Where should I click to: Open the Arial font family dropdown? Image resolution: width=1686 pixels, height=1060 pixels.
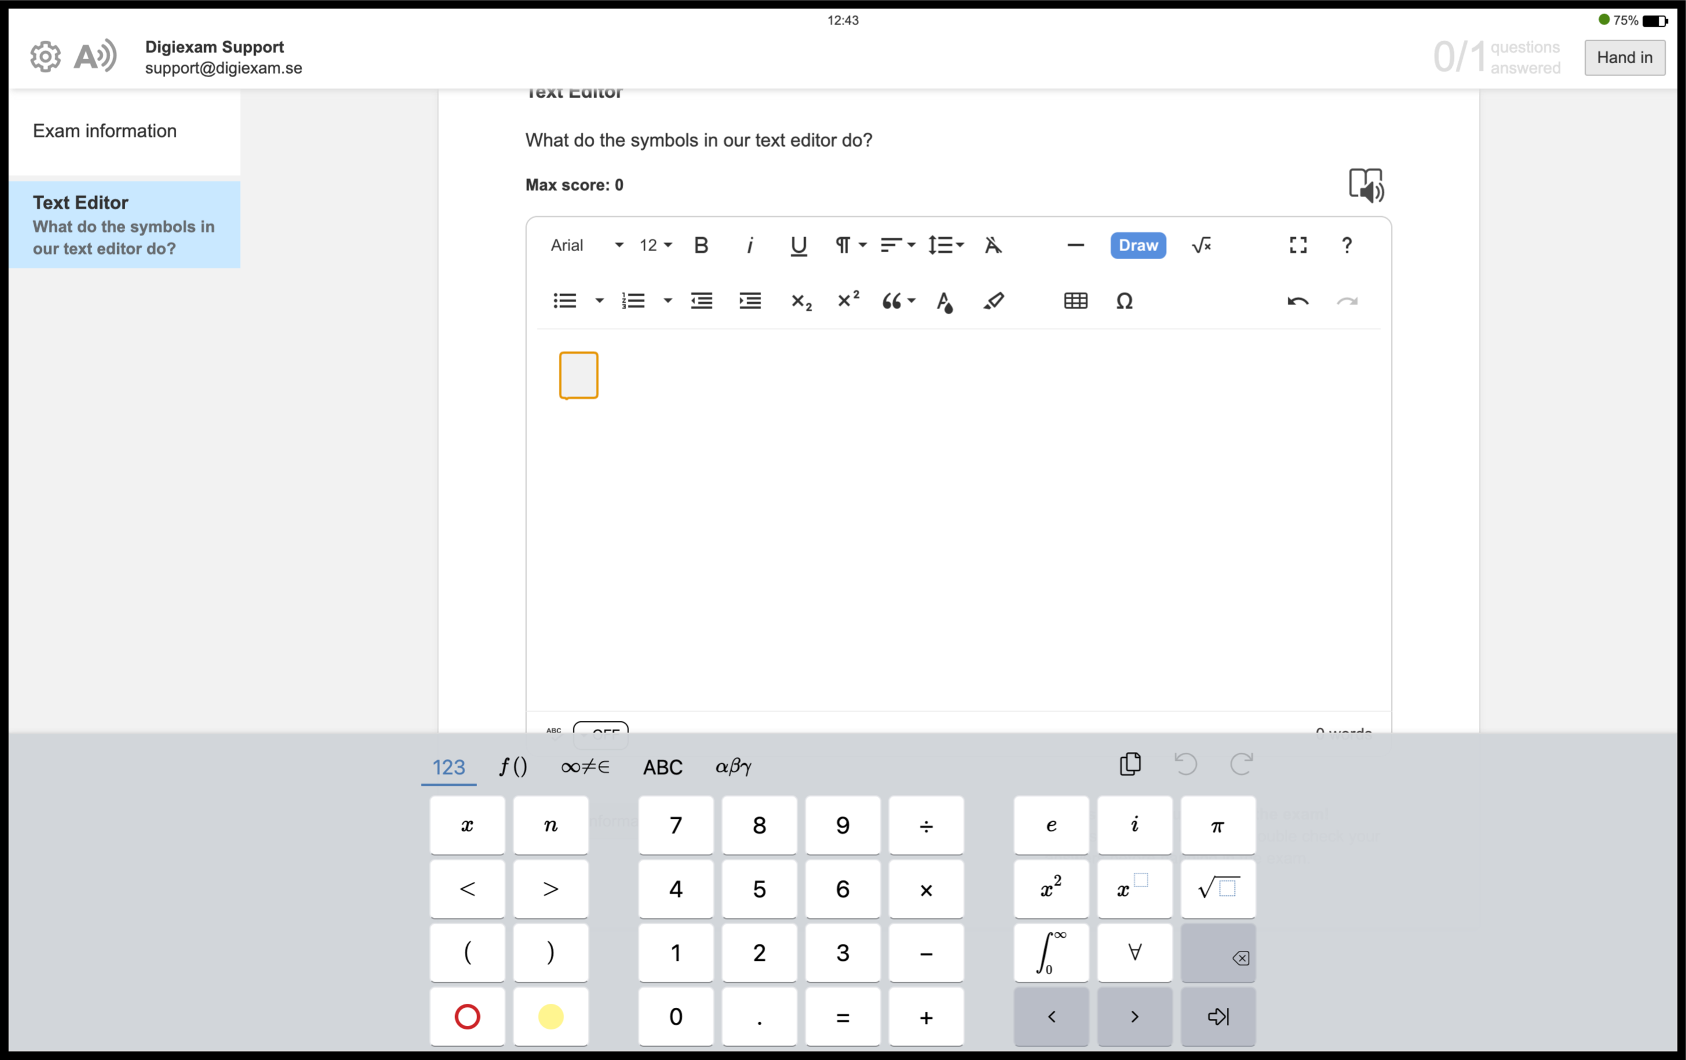click(586, 245)
